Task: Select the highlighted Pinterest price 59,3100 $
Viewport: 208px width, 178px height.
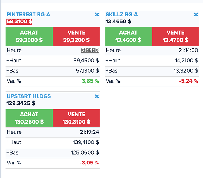Action: [19, 22]
